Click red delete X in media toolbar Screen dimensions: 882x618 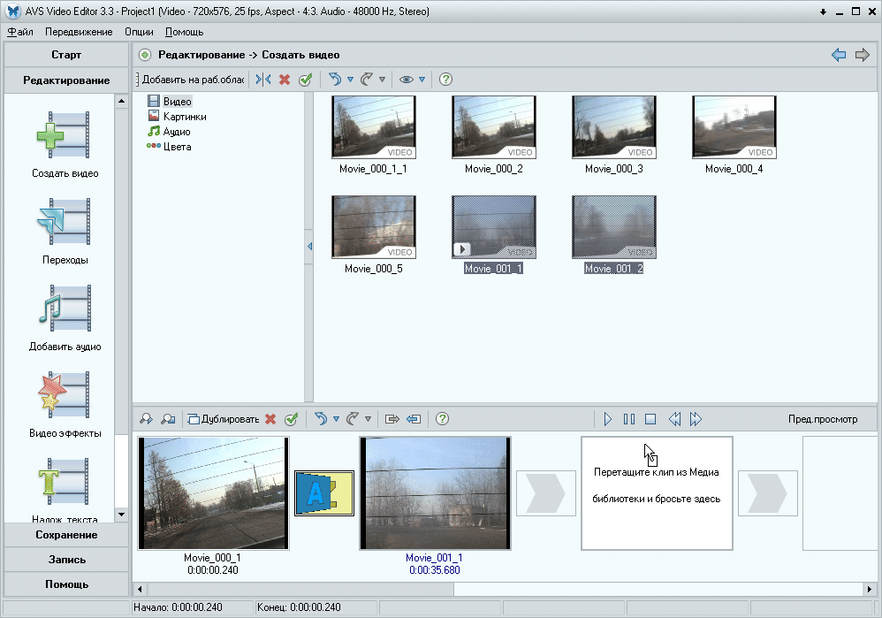click(285, 80)
